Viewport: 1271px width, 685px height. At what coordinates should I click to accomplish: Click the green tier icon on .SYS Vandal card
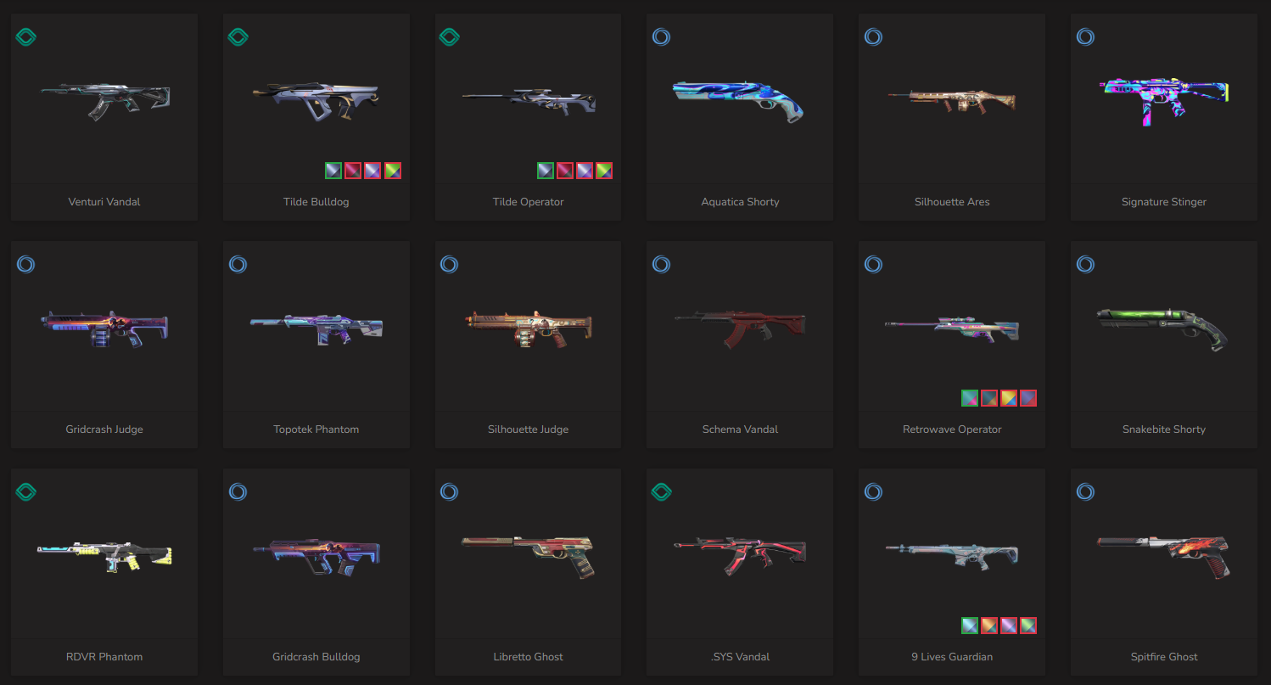tap(661, 492)
